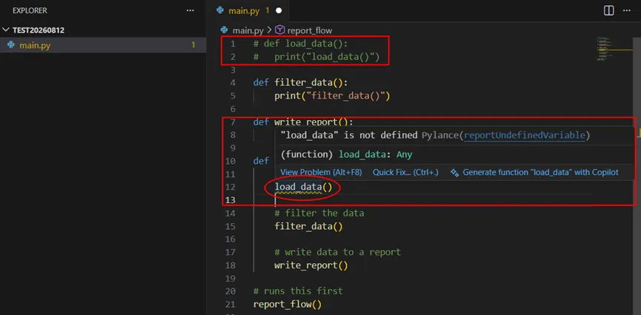
Task: Click the problem count badge on main.py row
Action: pos(193,45)
